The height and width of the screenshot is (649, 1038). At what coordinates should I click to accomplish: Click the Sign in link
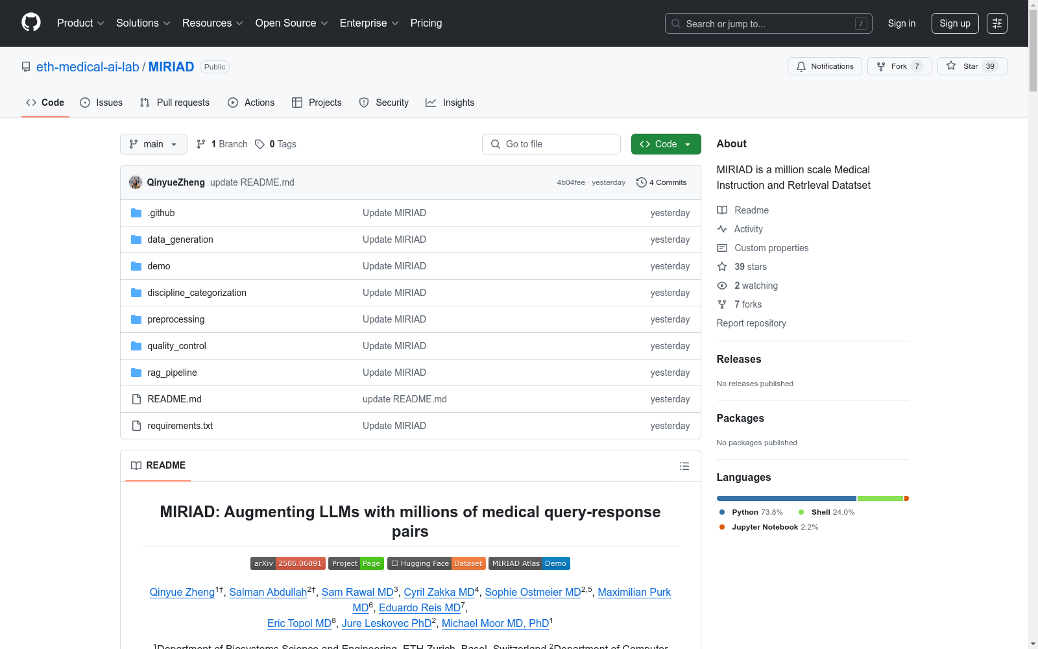pyautogui.click(x=902, y=23)
